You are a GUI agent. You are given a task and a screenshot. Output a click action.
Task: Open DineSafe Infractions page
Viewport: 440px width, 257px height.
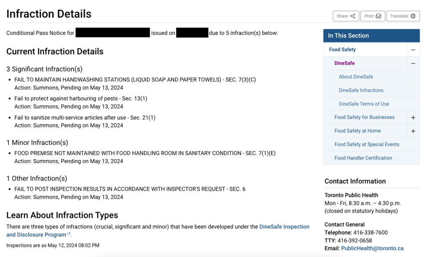pyautogui.click(x=361, y=90)
